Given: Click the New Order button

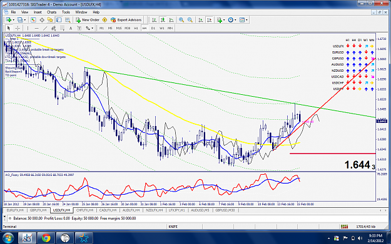Looking at the screenshot, I should pyautogui.click(x=88, y=20).
